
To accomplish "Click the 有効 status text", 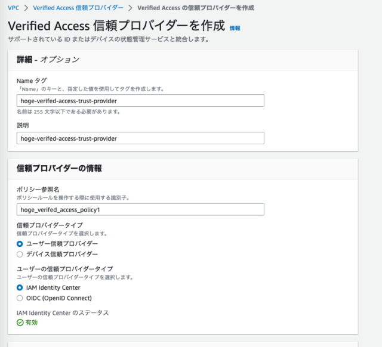I will tap(32, 323).
